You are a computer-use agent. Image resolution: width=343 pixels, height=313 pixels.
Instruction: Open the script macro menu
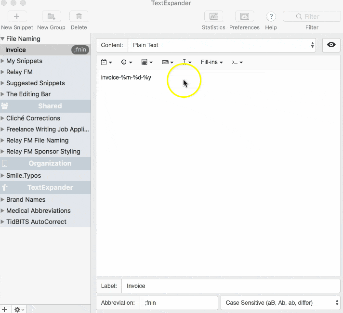coord(237,62)
